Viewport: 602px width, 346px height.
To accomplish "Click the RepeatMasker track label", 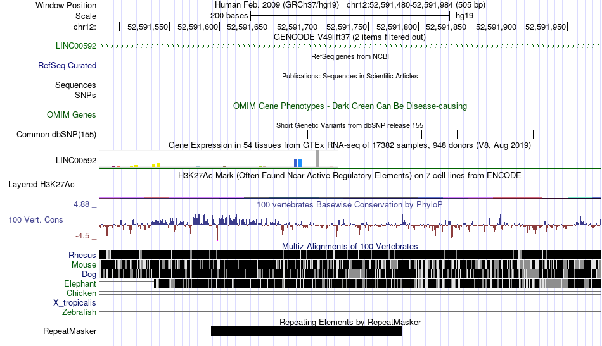I will click(70, 331).
